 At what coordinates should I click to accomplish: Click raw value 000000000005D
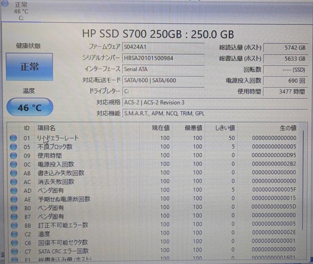click(x=274, y=207)
